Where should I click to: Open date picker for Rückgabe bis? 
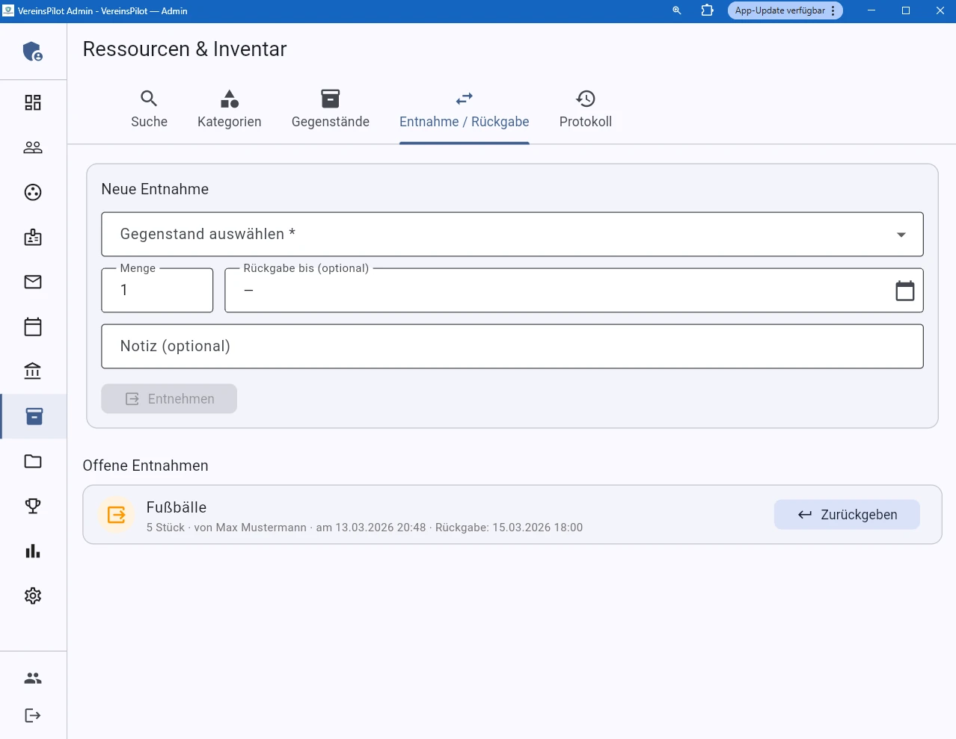click(x=904, y=291)
